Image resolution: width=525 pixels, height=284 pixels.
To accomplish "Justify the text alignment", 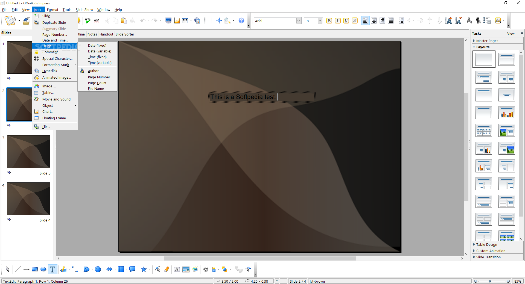I will [x=391, y=20].
